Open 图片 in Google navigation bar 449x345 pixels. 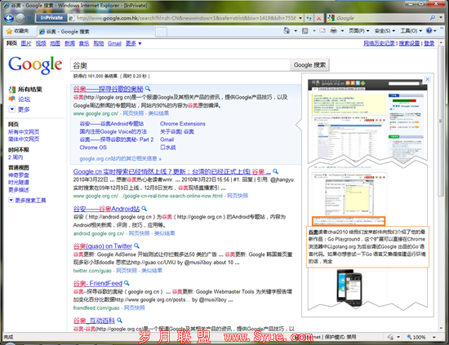[26, 43]
